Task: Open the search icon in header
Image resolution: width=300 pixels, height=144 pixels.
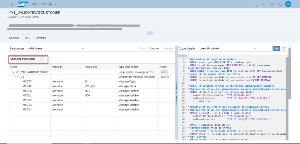Action: 255,4
